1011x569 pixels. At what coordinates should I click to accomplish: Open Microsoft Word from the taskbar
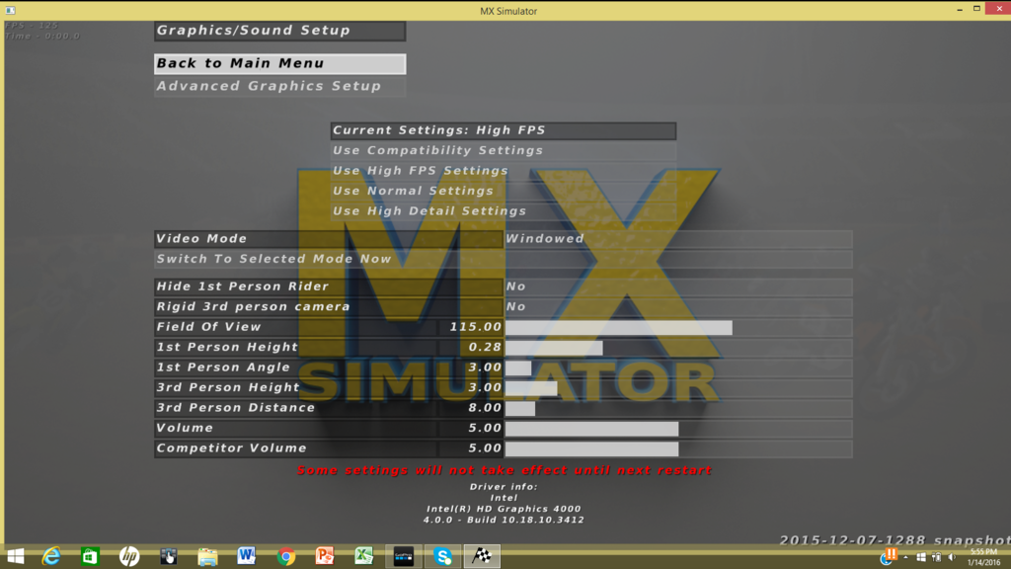[247, 556]
